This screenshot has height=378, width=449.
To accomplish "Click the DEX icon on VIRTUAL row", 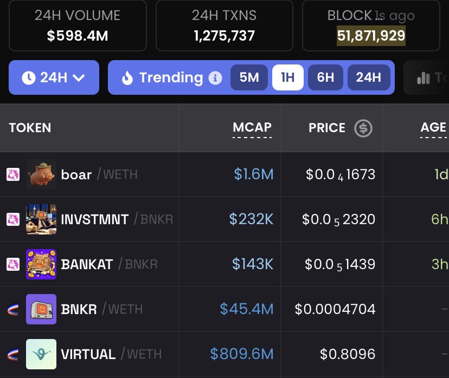I will pos(13,354).
